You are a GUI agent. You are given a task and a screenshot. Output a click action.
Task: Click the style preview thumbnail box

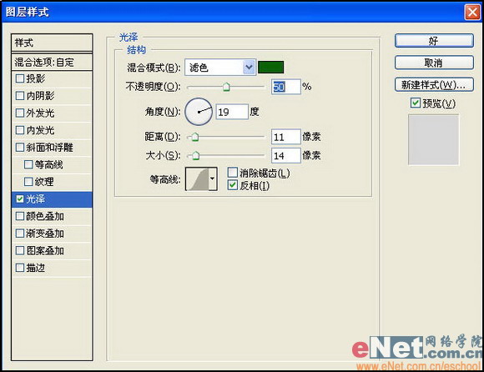point(433,140)
